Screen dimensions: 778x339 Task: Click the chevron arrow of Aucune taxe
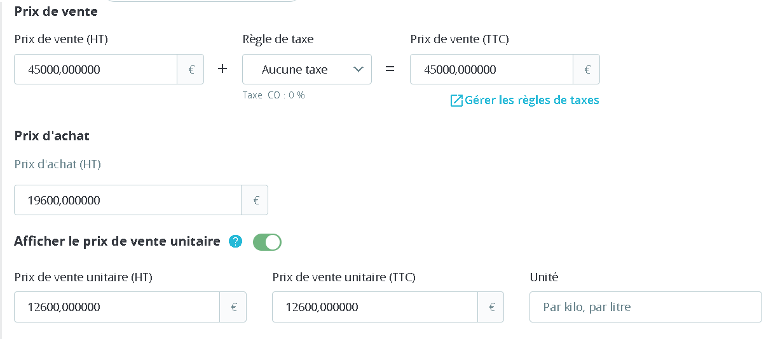coord(358,70)
